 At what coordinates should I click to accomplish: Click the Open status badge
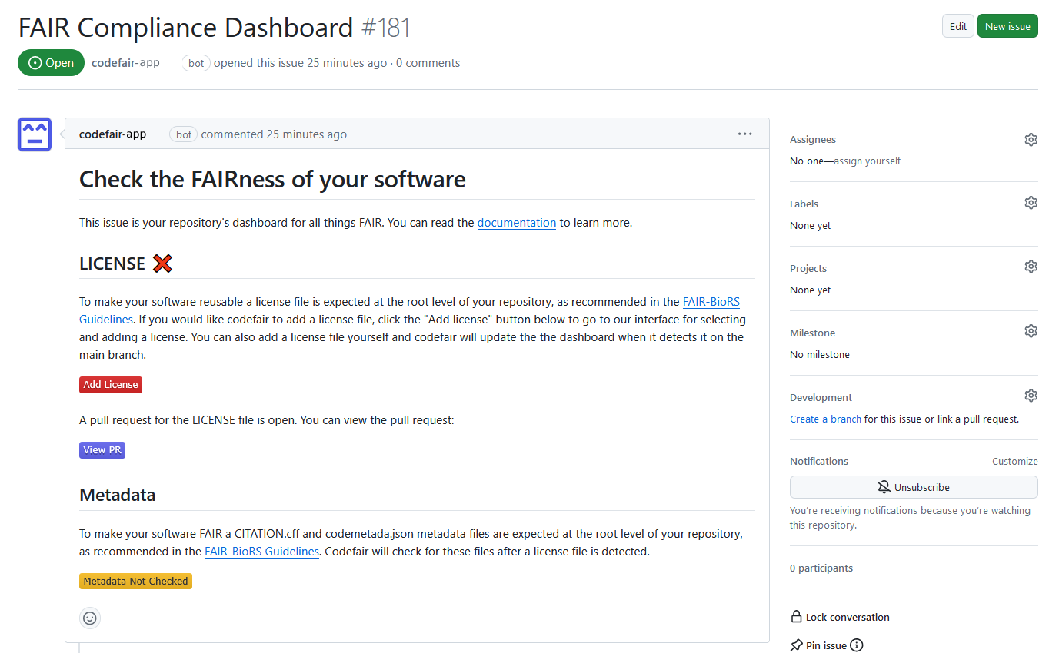[x=51, y=63]
